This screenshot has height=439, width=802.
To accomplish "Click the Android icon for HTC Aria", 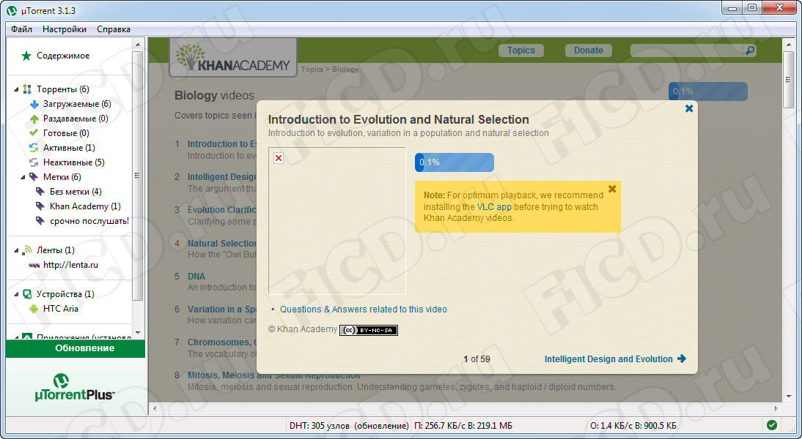I will coord(34,309).
